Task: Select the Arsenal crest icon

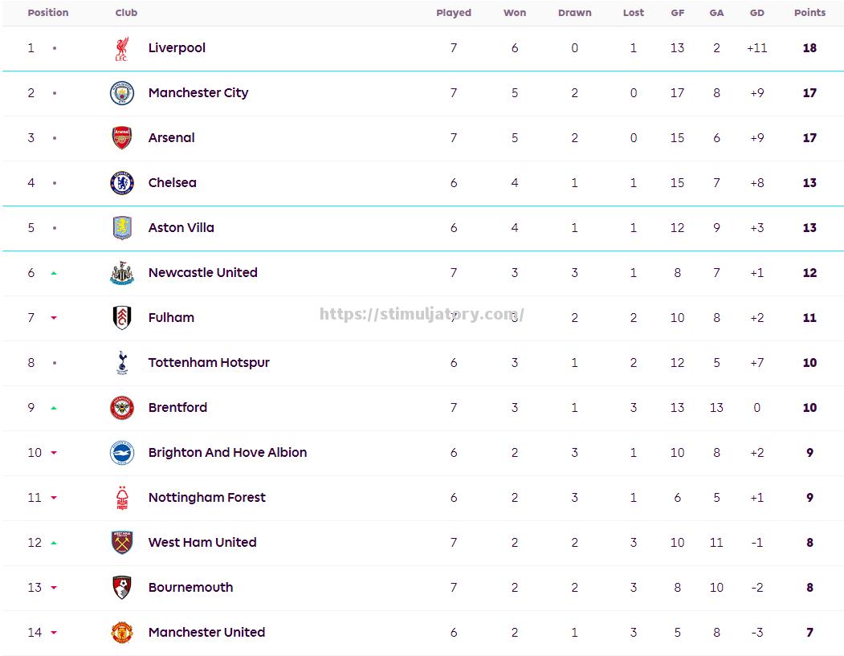Action: [x=121, y=138]
